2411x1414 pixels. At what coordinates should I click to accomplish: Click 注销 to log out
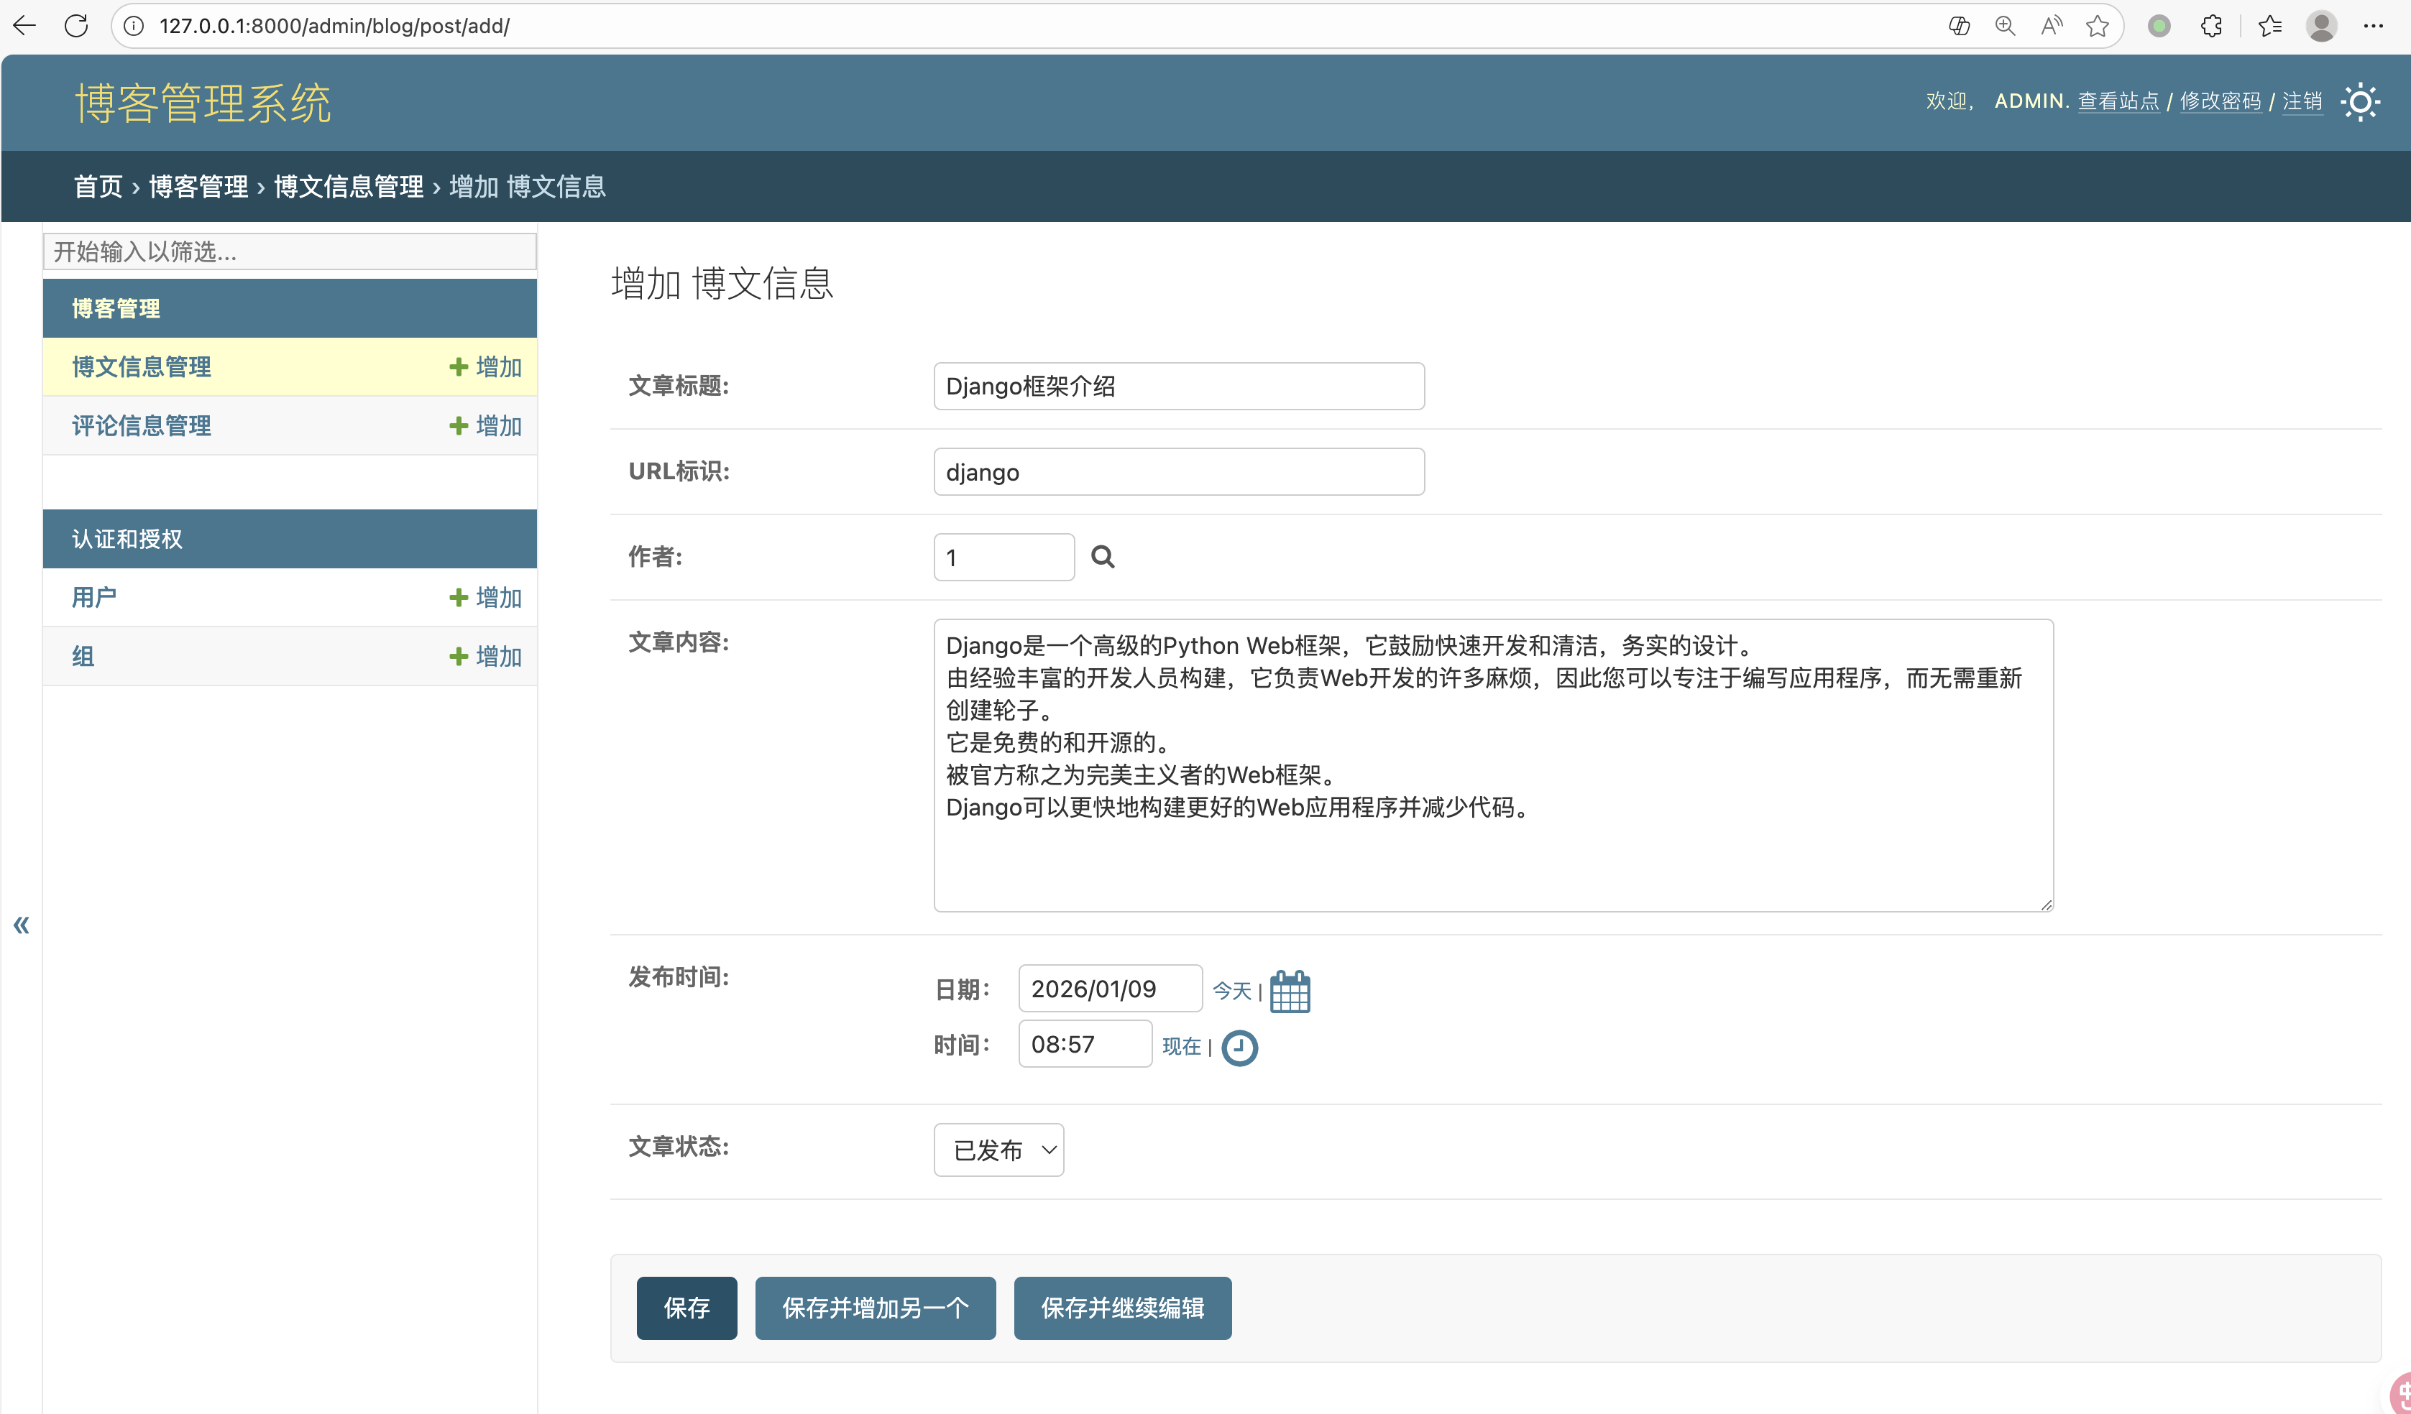coord(2302,101)
